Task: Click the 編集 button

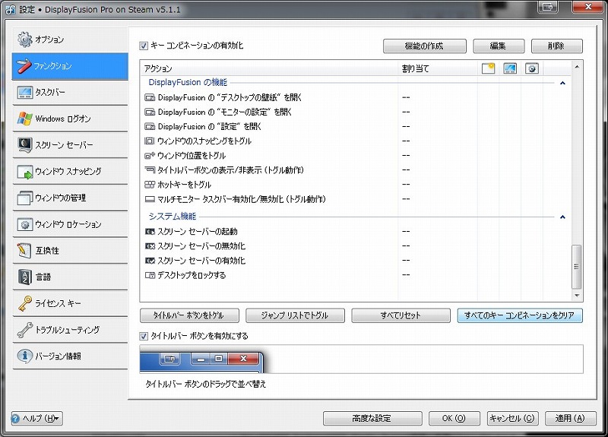Action: point(499,46)
